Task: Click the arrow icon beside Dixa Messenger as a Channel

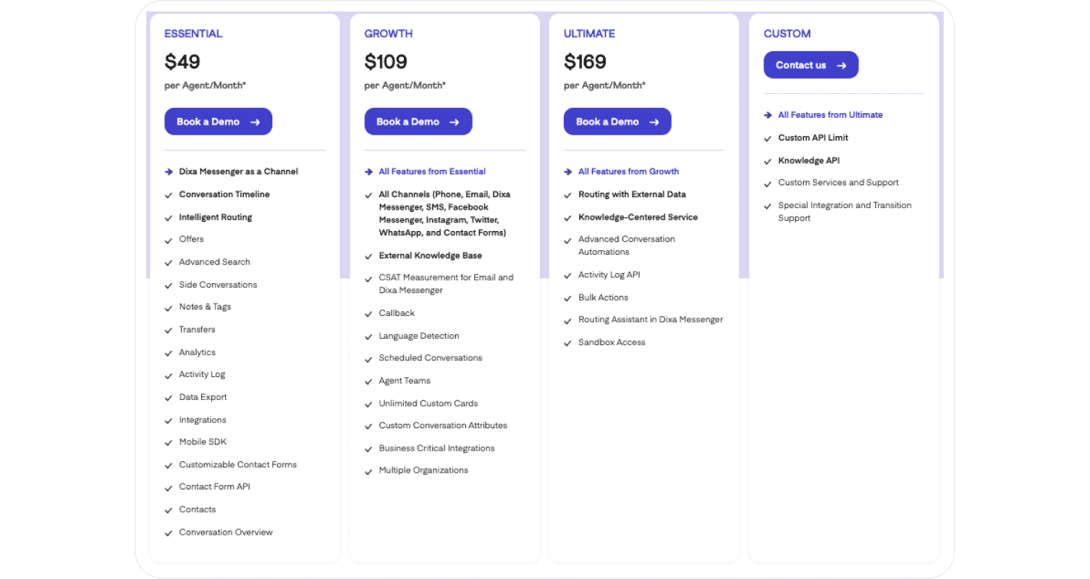Action: pos(169,172)
